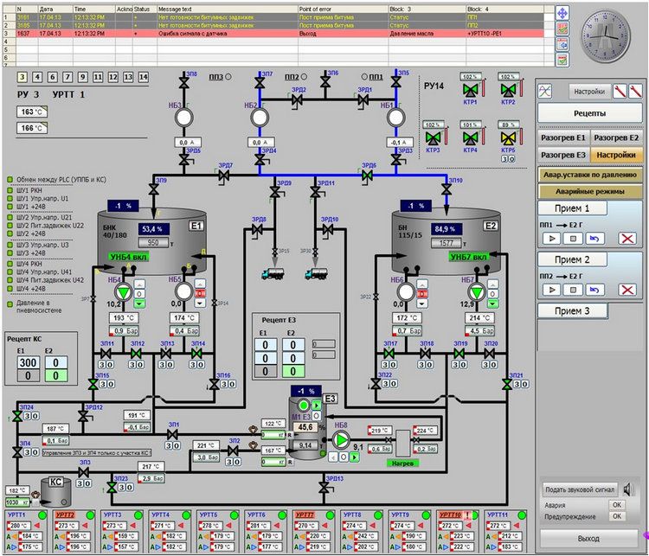The image size is (649, 556).
Task: Click the speaker sound icon
Action: [x=629, y=489]
